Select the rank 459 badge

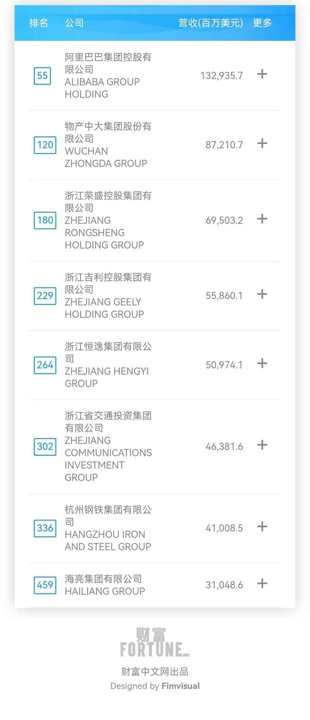click(45, 585)
